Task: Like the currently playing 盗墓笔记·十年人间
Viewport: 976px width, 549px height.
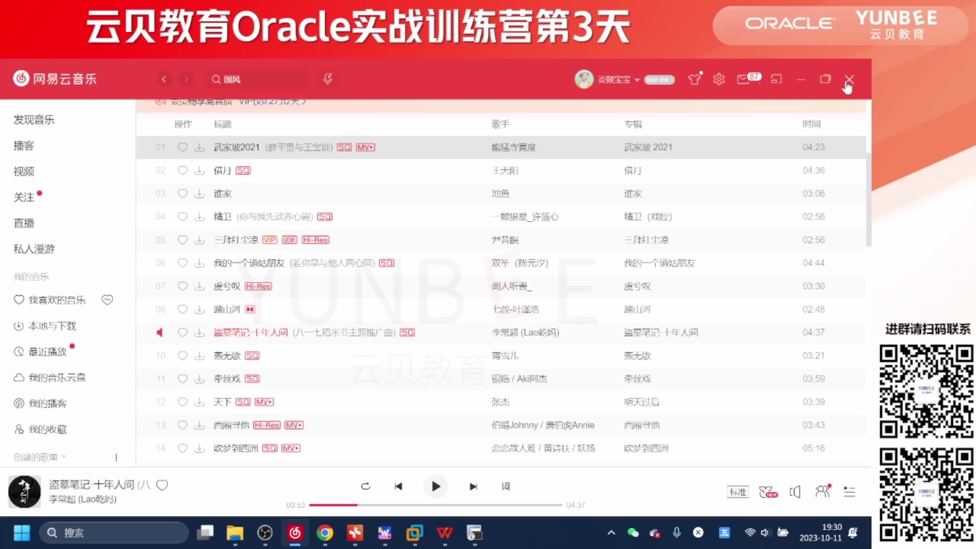Action: (162, 485)
